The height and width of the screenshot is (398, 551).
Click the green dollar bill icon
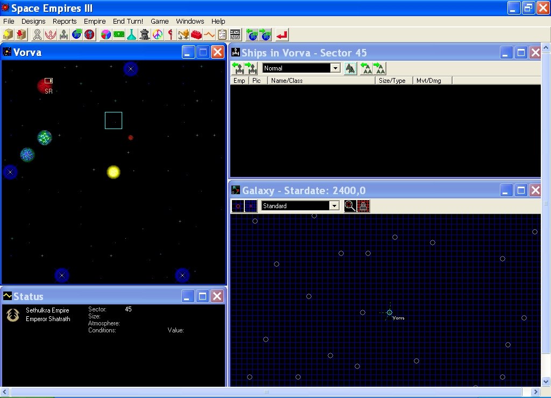coord(119,35)
